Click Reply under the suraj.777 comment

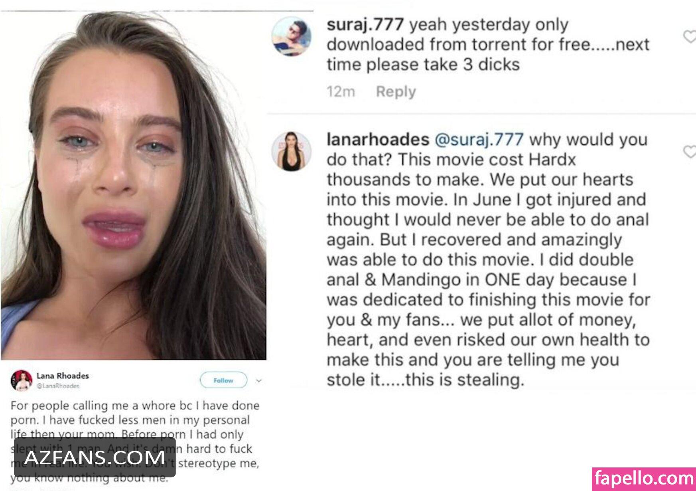[396, 92]
